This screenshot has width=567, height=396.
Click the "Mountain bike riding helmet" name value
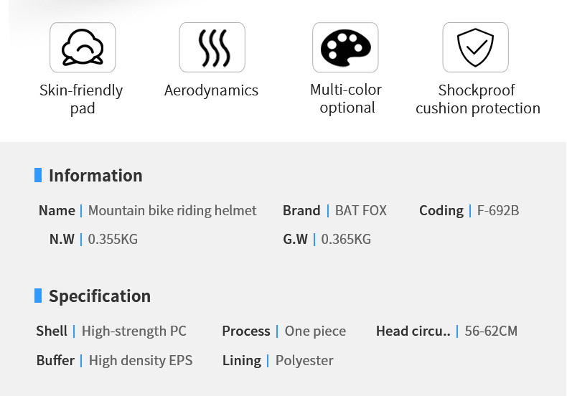click(x=172, y=211)
